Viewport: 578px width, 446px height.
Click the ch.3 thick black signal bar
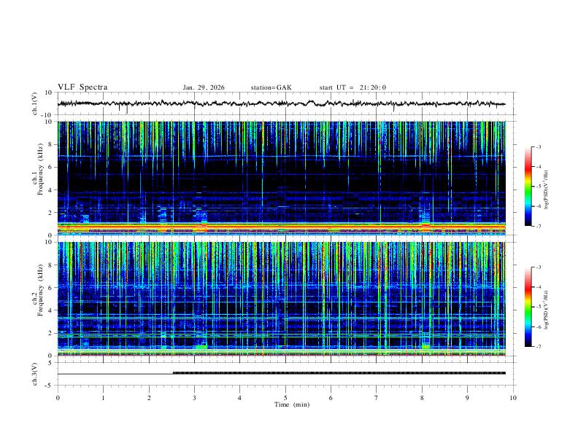pyautogui.click(x=339, y=373)
